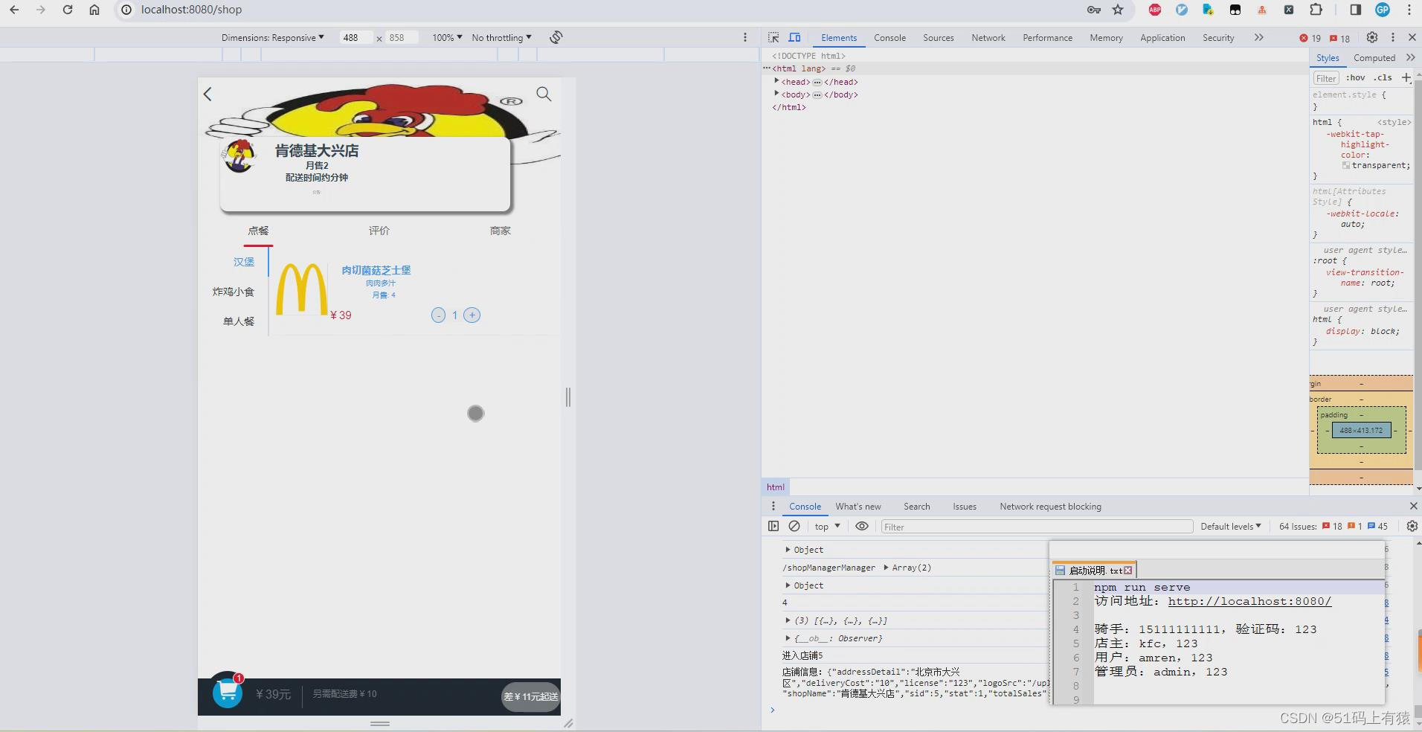This screenshot has height=732, width=1422.
Task: Toggle the :hov element state panel
Action: pos(1355,77)
